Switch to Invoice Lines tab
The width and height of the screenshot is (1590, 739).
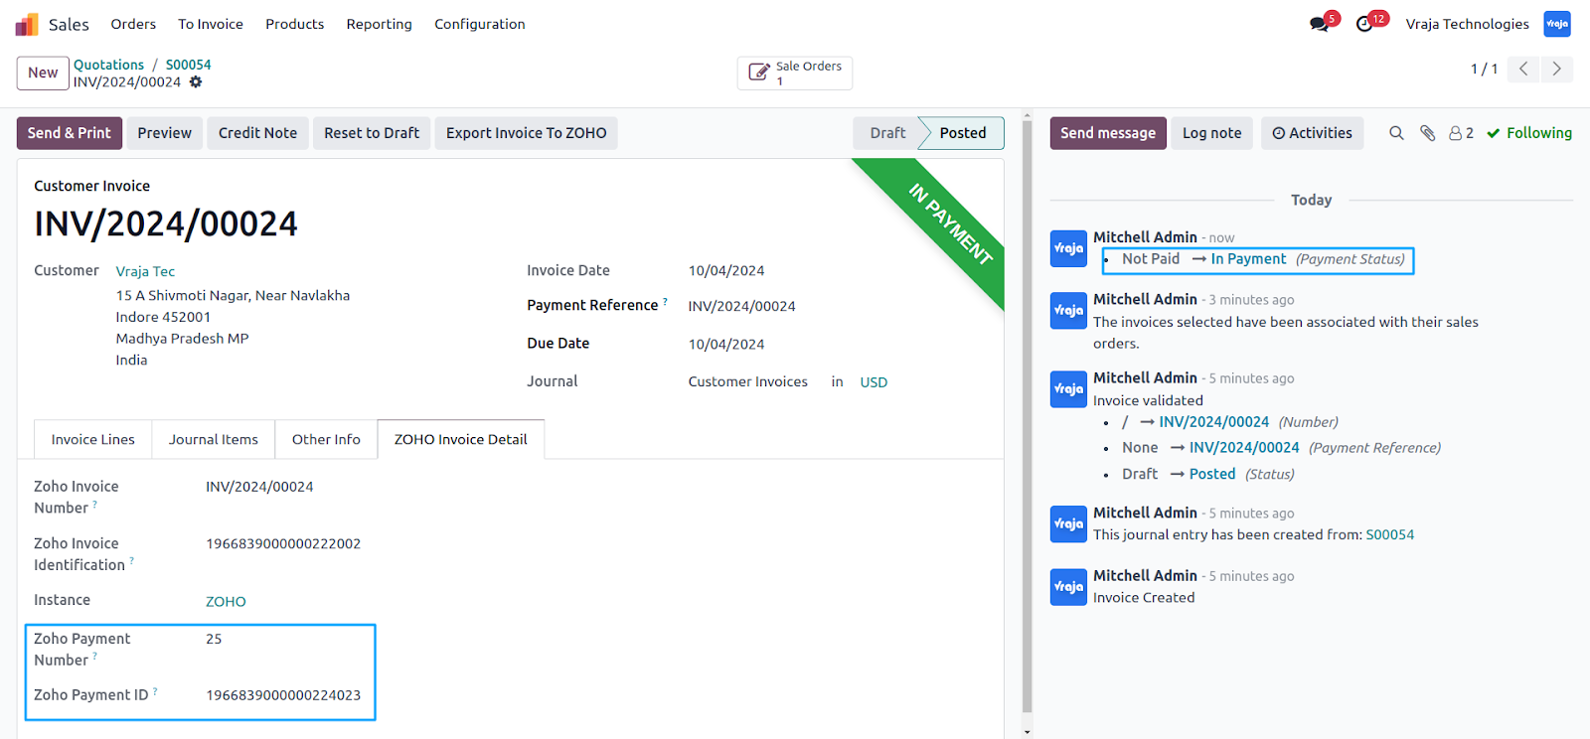coord(93,439)
